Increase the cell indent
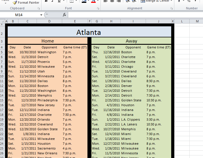203x158 pixels. tap(134, 1)
